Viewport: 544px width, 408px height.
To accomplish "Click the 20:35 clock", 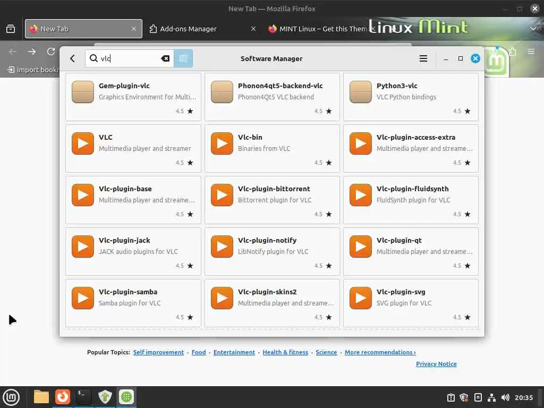I will coord(524,397).
